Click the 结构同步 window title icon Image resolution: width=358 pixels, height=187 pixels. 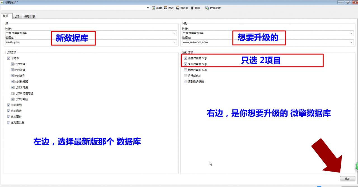pyautogui.click(x=2, y=2)
